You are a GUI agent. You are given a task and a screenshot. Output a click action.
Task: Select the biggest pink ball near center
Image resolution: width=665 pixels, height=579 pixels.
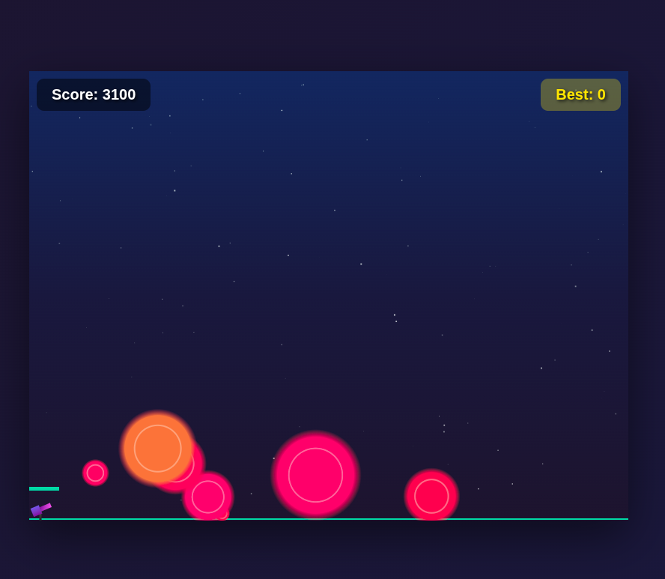click(315, 473)
